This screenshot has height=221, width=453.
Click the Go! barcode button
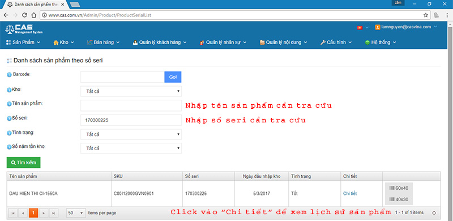[173, 77]
